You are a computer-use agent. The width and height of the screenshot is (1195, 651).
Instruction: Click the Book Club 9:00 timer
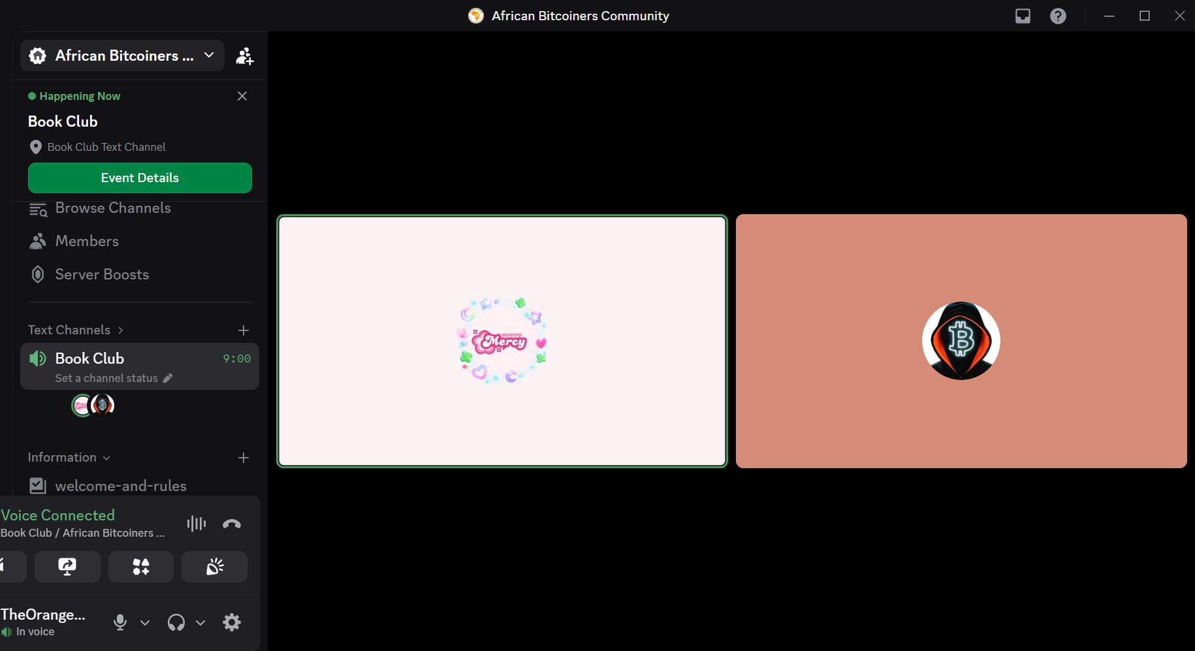[x=236, y=358]
